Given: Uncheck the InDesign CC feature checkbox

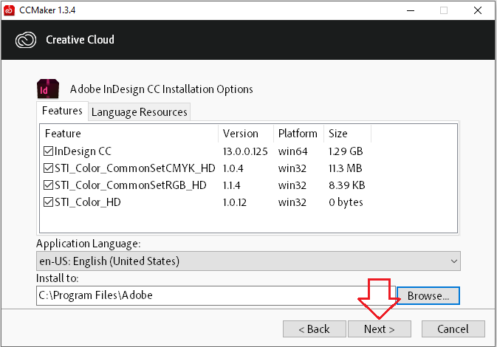Looking at the screenshot, I should click(x=49, y=151).
